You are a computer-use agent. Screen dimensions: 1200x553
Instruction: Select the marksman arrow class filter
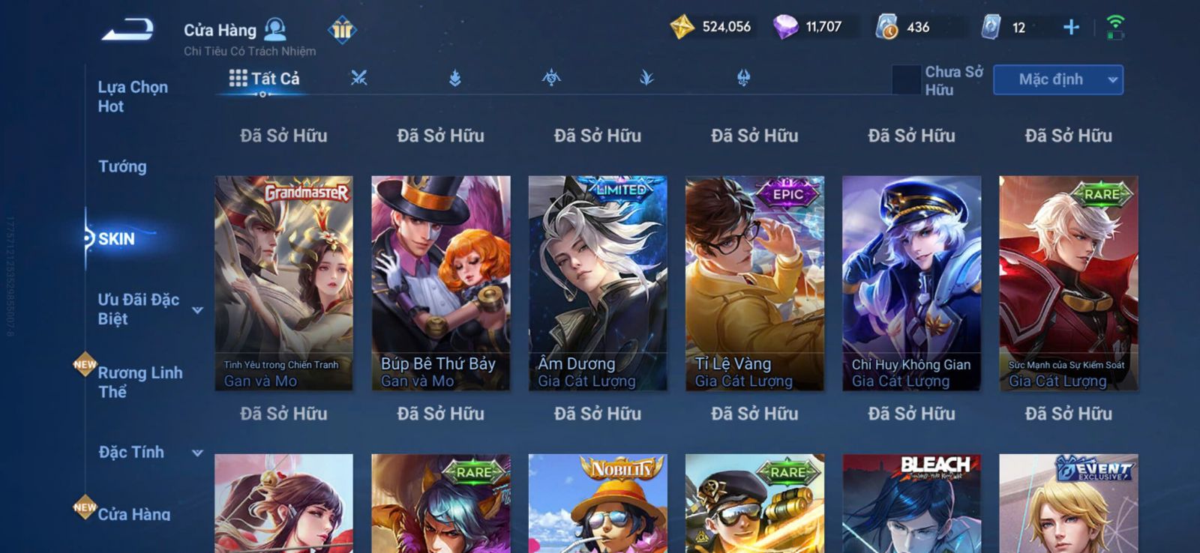pos(646,77)
